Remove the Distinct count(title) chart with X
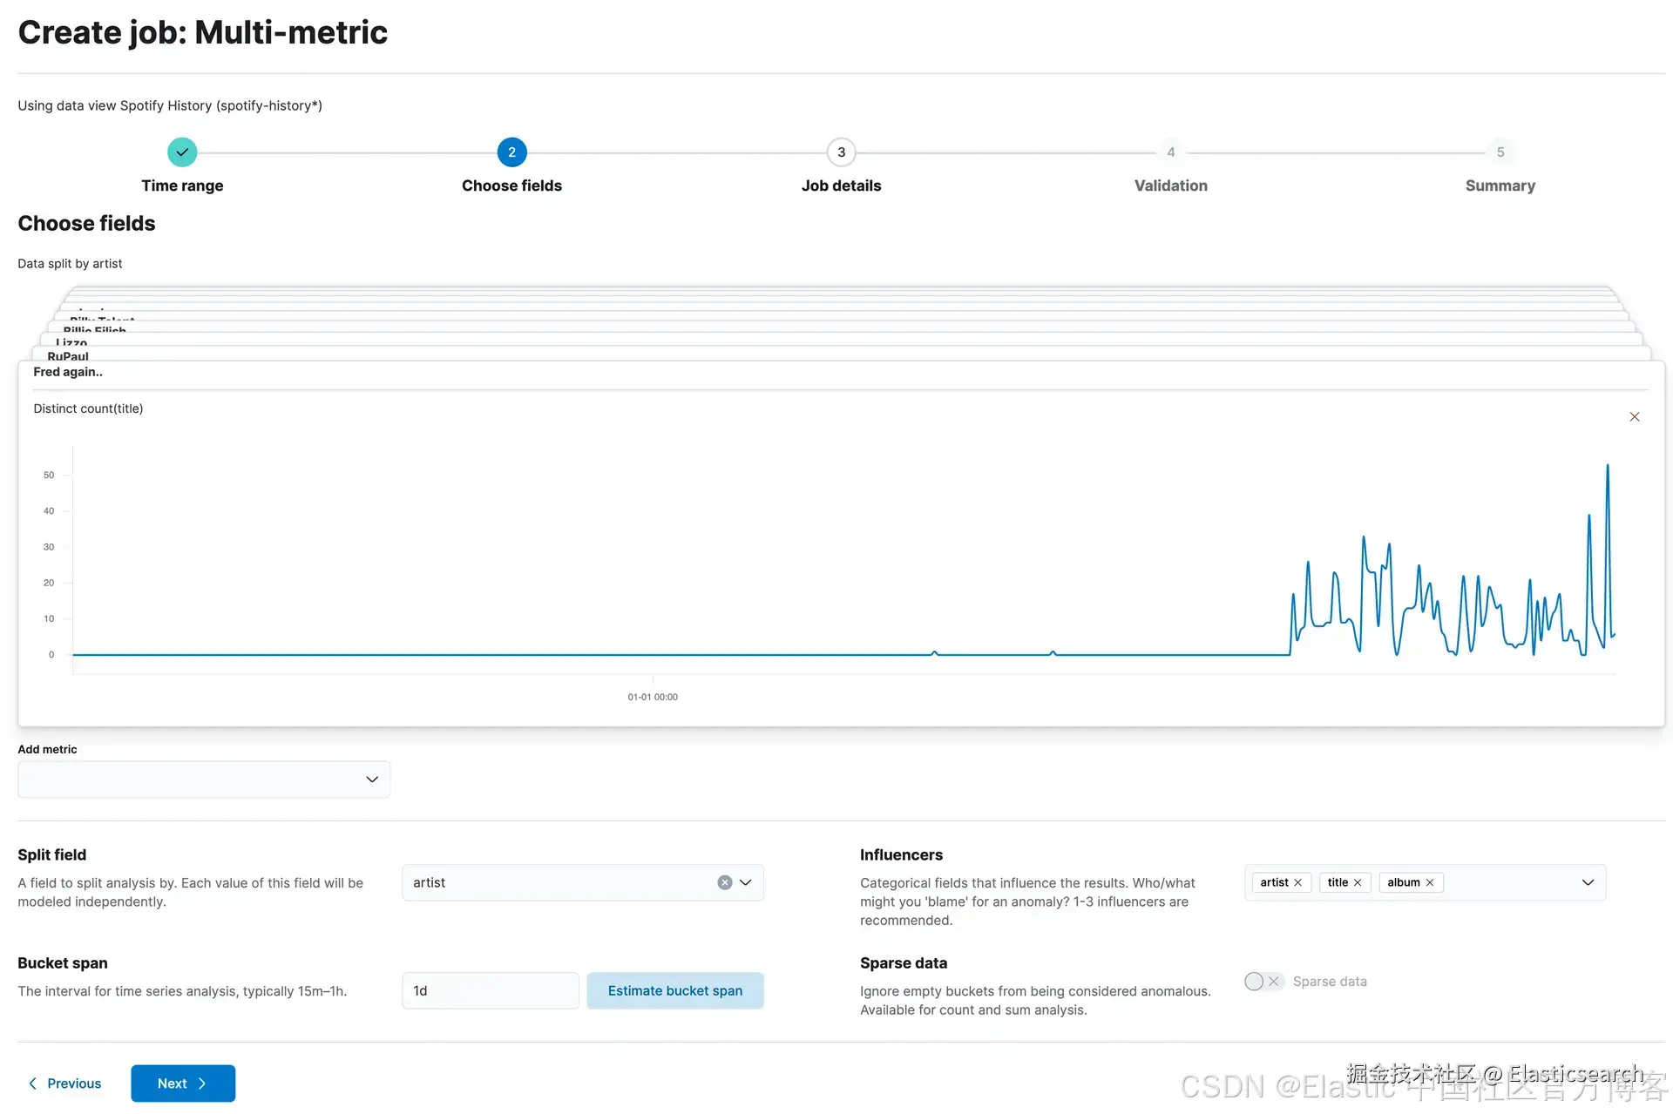1673x1114 pixels. pos(1634,417)
